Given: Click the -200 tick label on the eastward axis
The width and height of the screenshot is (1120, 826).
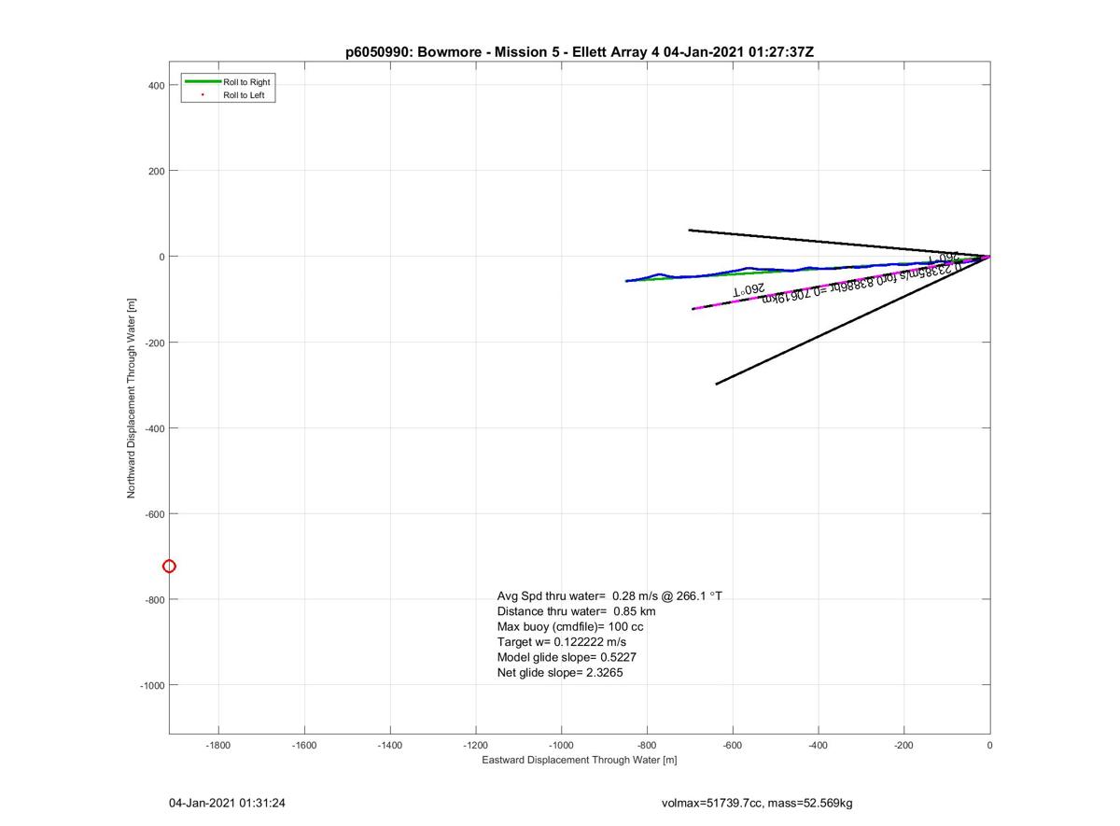Looking at the screenshot, I should pyautogui.click(x=904, y=746).
